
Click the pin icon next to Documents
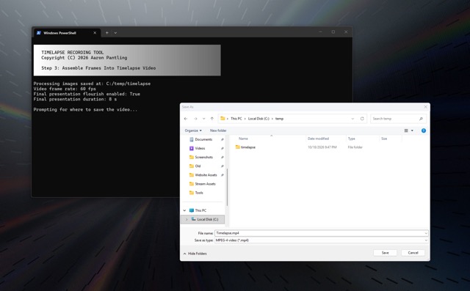pos(222,139)
